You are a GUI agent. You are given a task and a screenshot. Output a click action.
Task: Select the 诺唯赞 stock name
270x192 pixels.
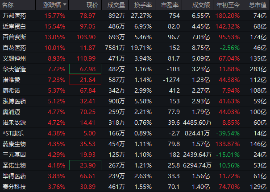click(11, 80)
